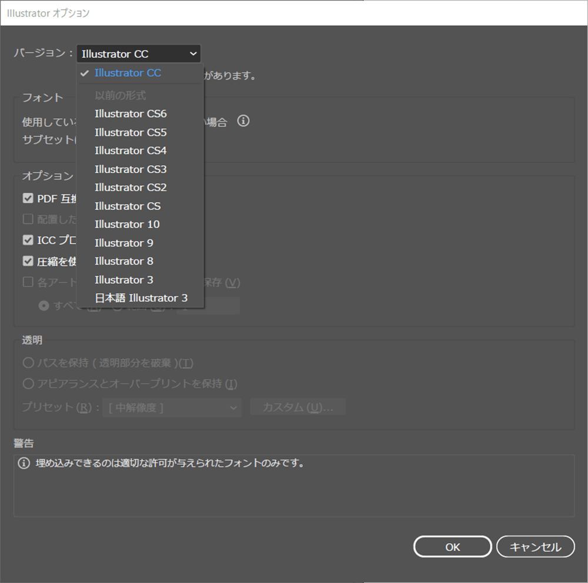Toggle the 配置した checkbox
The image size is (588, 583).
pos(28,219)
